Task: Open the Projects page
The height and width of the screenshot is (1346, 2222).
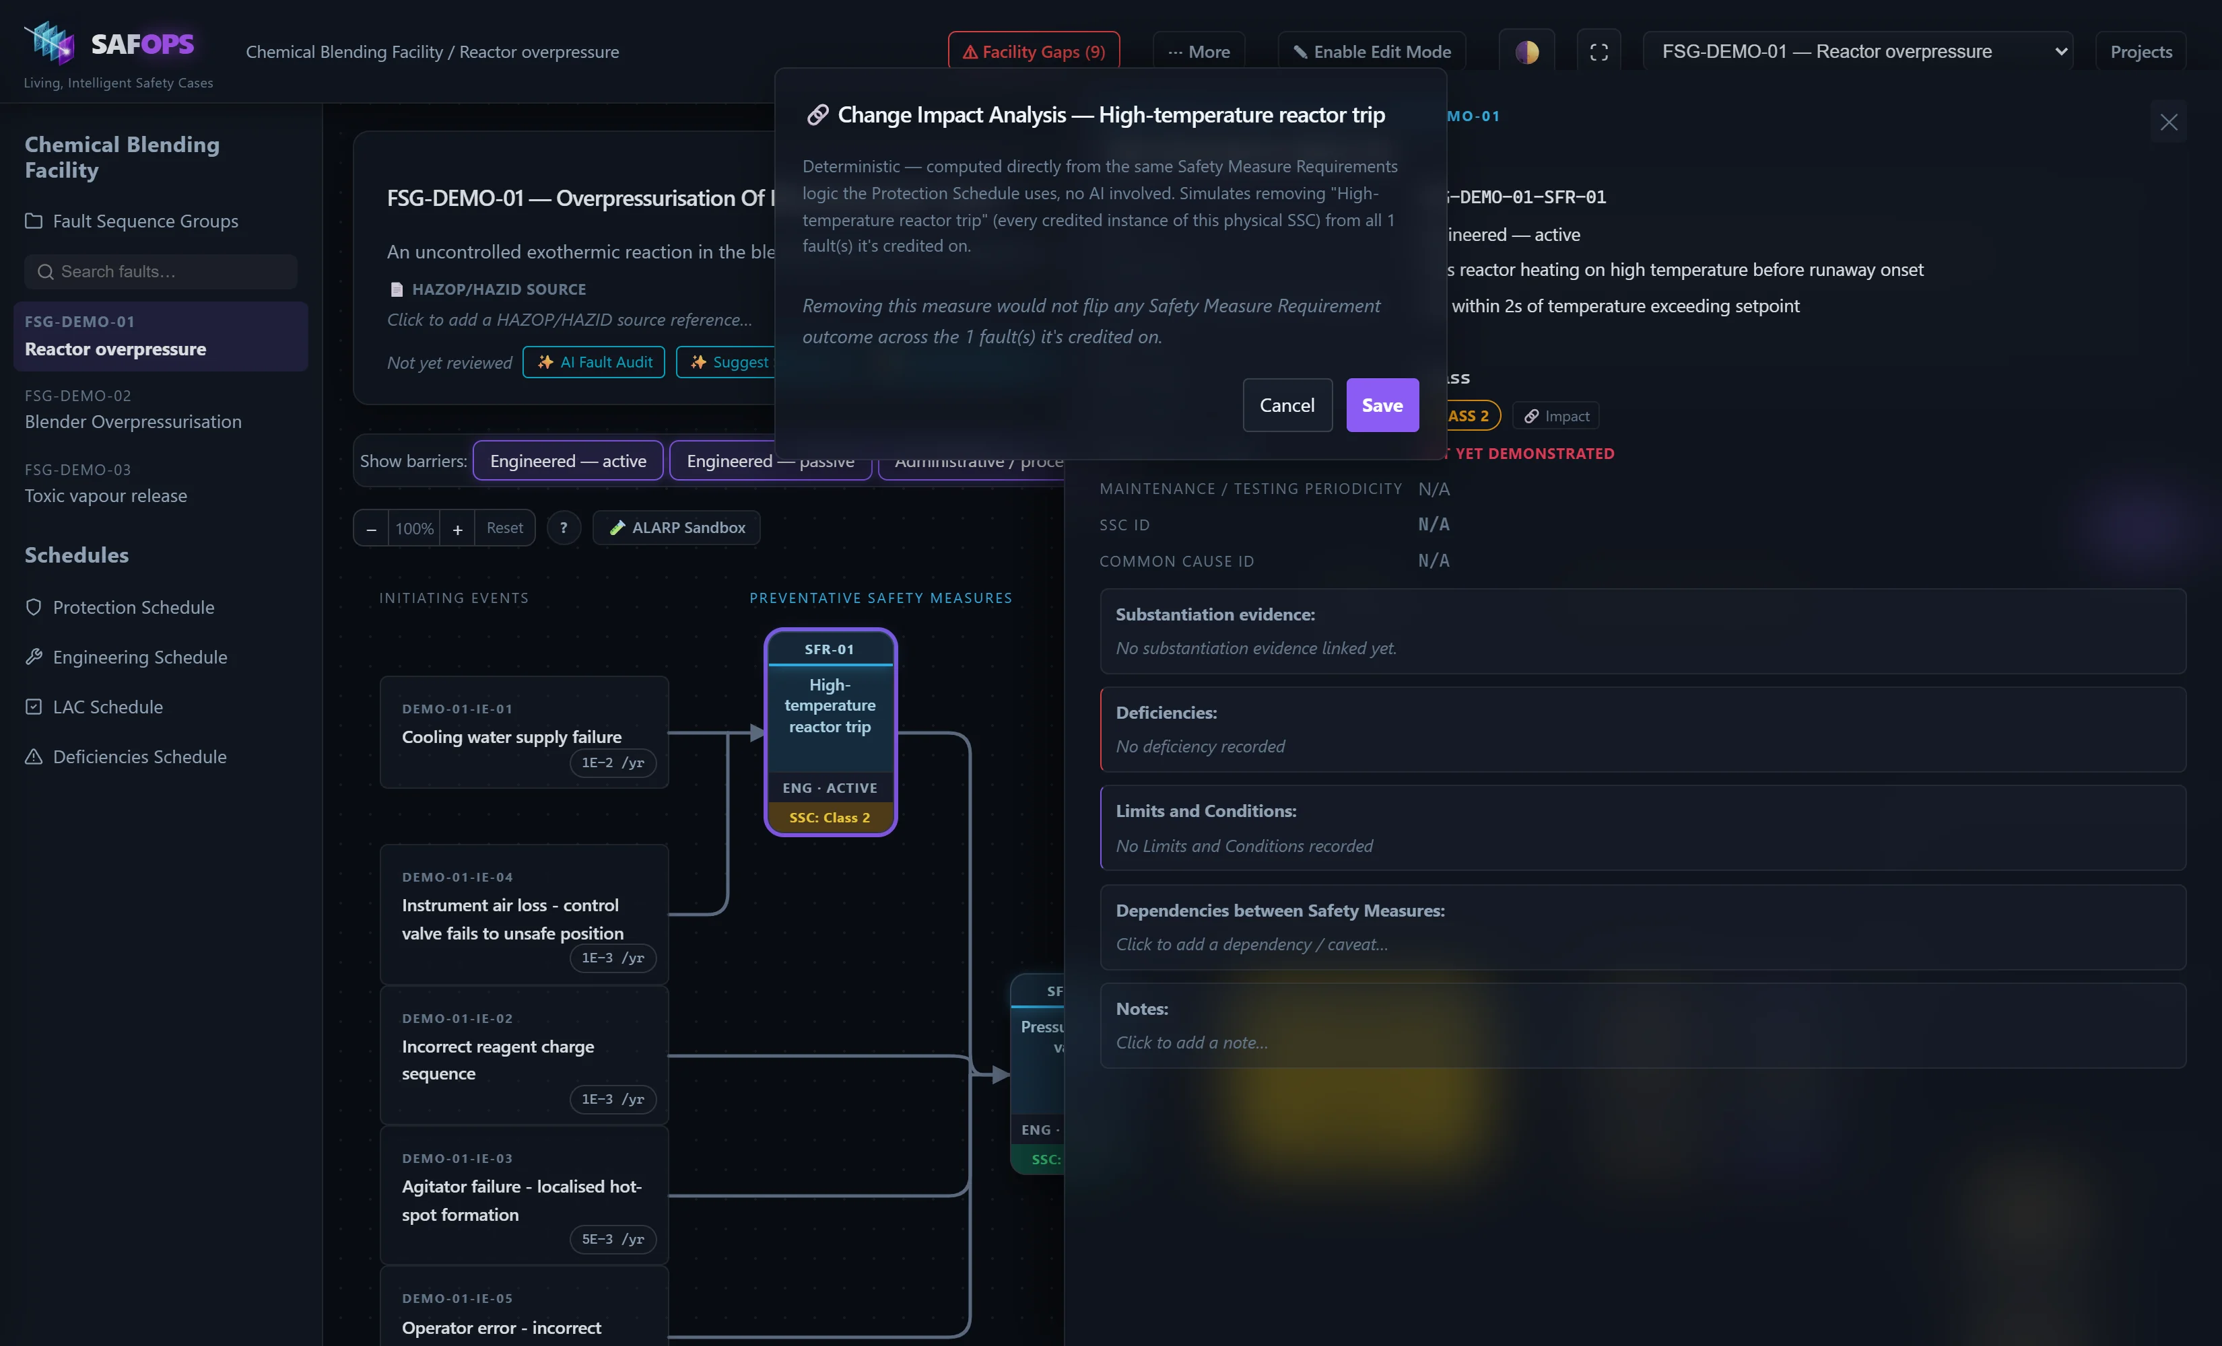Action: coord(2141,52)
